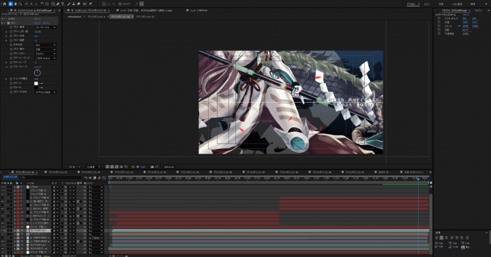The image size is (491, 257).
Task: Open the color channel icon below viewer
Action: 133,167
